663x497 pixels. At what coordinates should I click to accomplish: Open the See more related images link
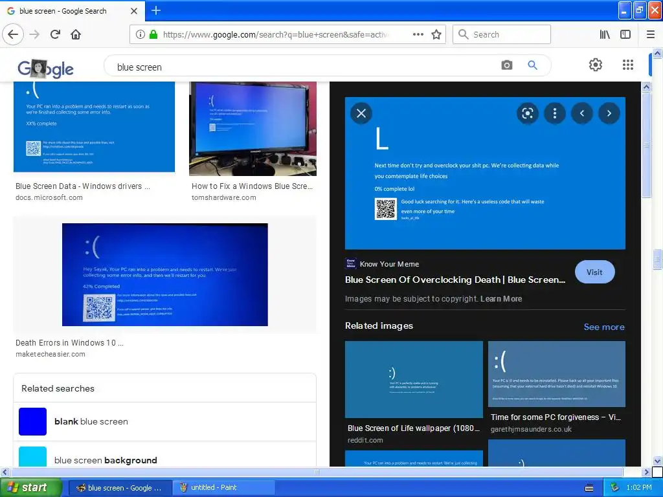[x=604, y=327]
